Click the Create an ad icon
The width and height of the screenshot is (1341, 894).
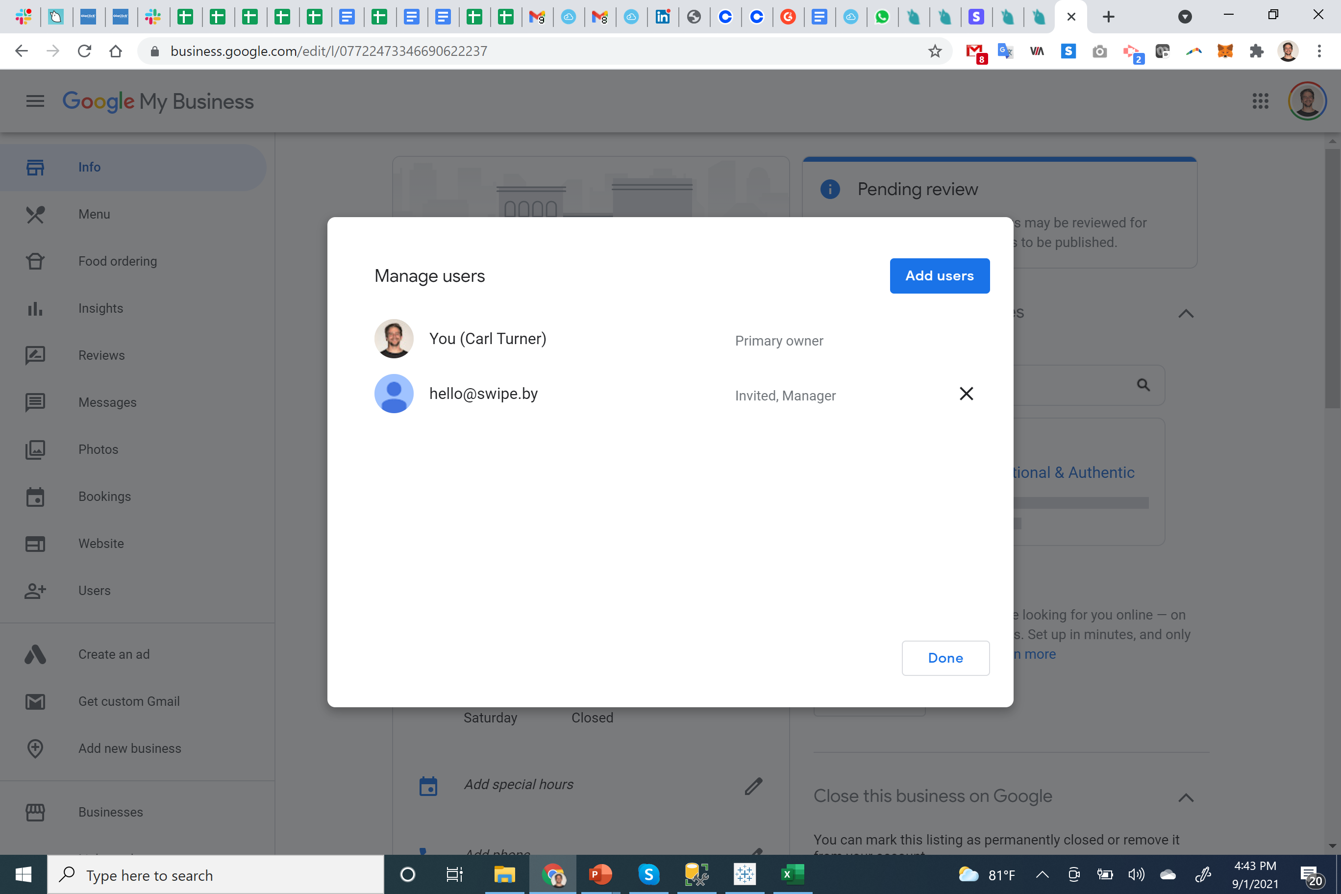35,654
